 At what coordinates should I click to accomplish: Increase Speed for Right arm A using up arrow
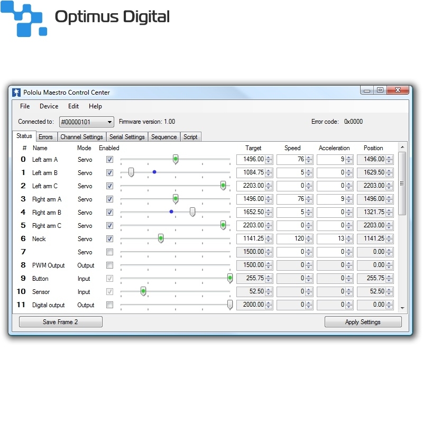tap(309, 197)
